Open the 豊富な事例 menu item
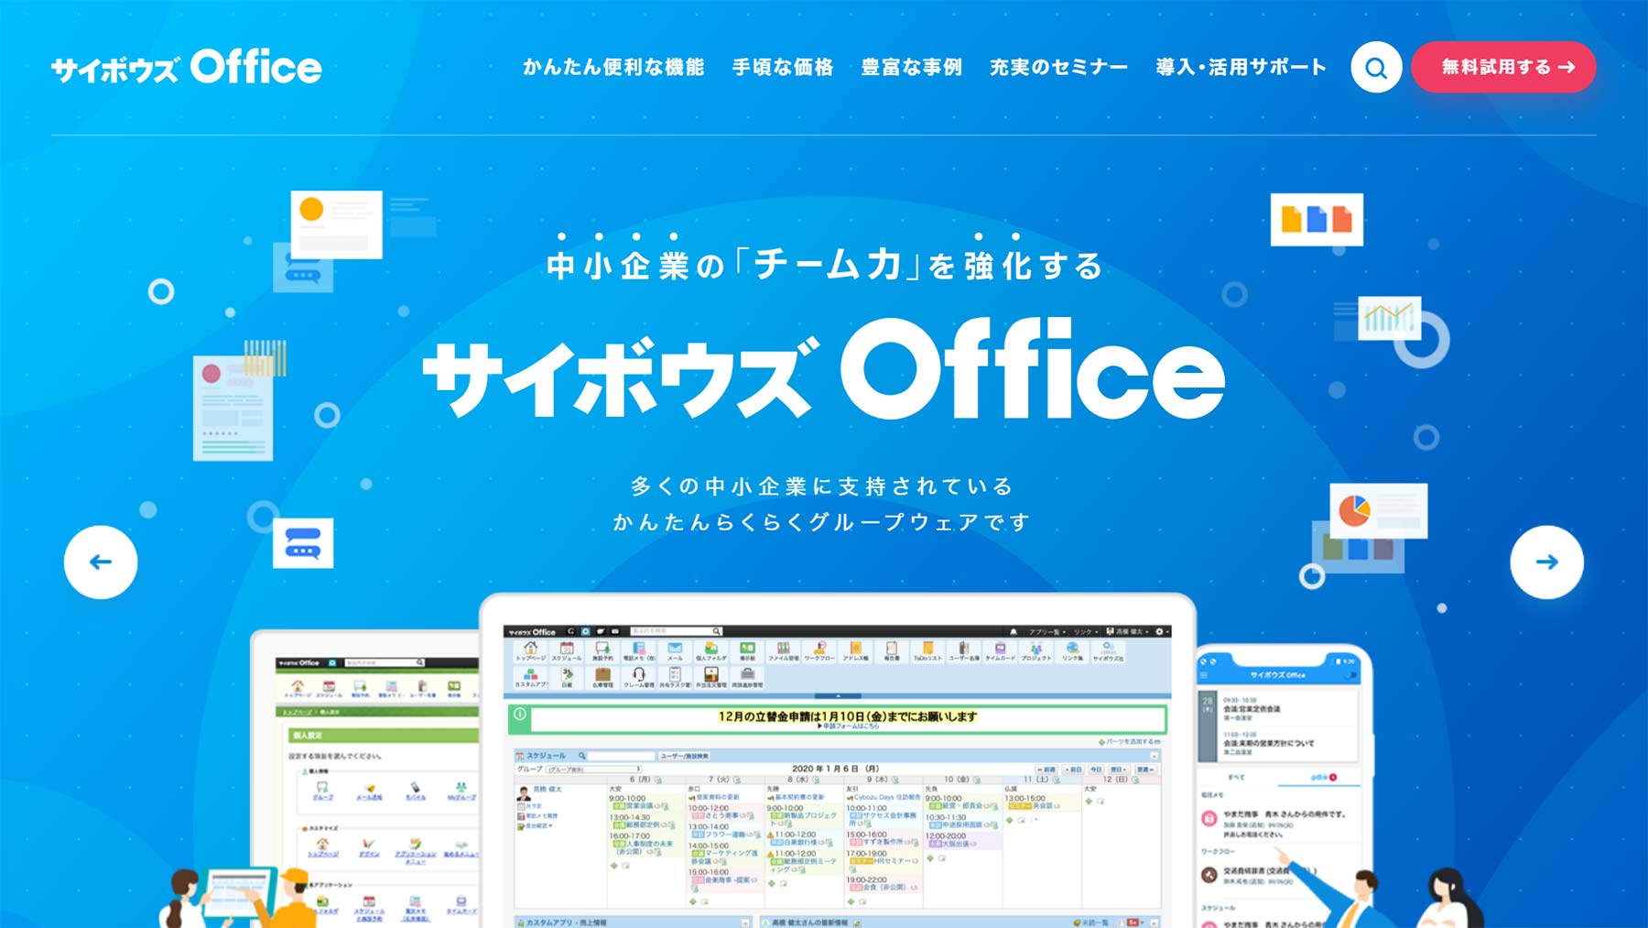The width and height of the screenshot is (1648, 928). [x=911, y=67]
